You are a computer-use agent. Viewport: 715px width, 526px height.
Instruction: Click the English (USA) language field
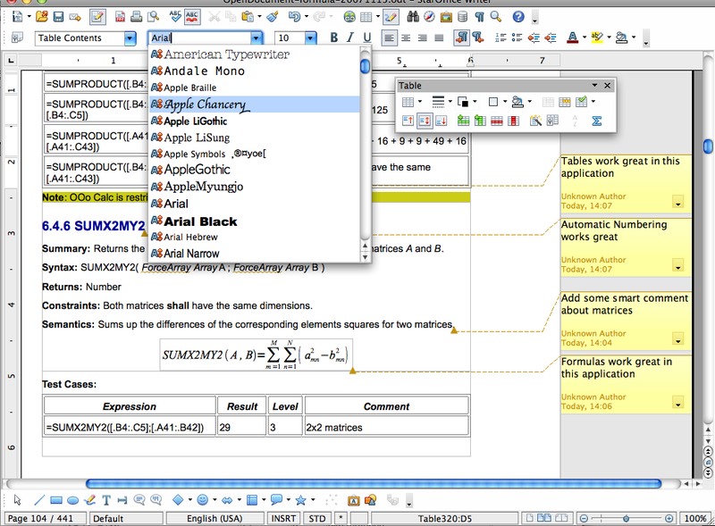click(x=214, y=518)
